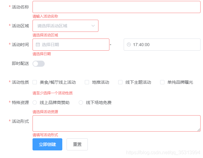The image size is (203, 158).
Task: Click the 请选择活动区域 error text below dropdown
Action: (45, 35)
